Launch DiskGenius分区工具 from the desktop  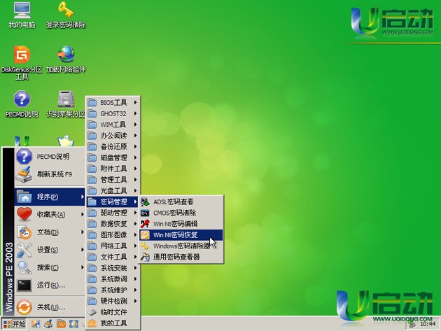pos(22,63)
